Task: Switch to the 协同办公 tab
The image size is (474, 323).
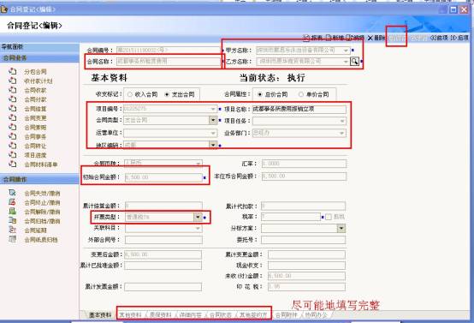Action: (x=317, y=314)
